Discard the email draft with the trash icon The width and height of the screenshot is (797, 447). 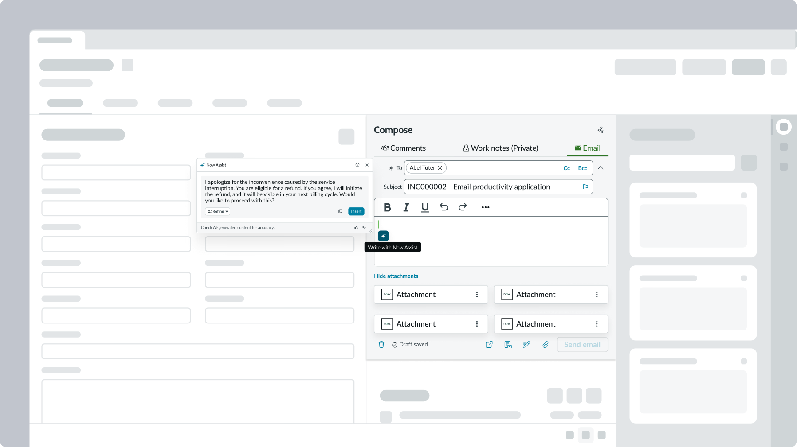(381, 344)
